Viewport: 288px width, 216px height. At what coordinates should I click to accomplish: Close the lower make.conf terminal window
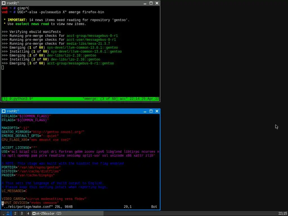tap(157, 111)
